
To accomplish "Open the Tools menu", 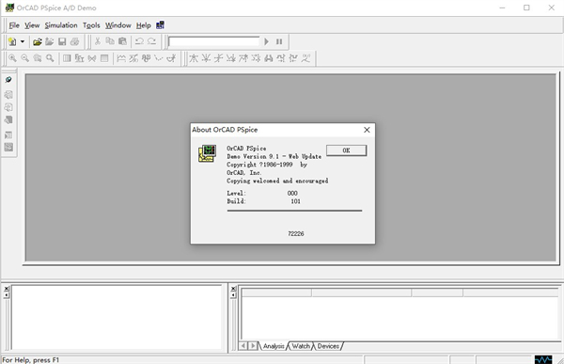I will click(91, 25).
